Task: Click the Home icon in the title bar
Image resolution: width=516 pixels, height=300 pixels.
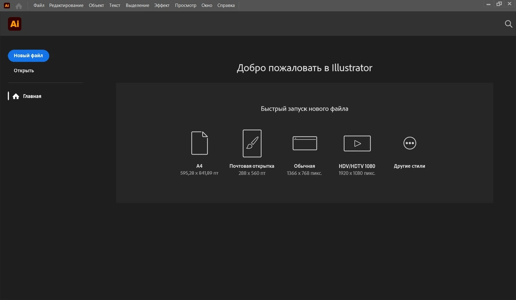Action: (x=18, y=6)
